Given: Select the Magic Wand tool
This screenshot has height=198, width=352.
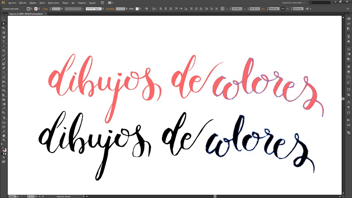Looking at the screenshot, I should 4,28.
